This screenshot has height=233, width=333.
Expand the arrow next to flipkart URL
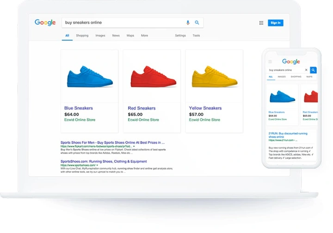click(x=134, y=146)
